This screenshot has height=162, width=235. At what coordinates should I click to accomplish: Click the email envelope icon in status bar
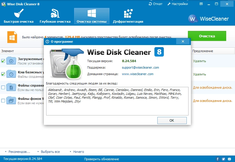(229, 159)
